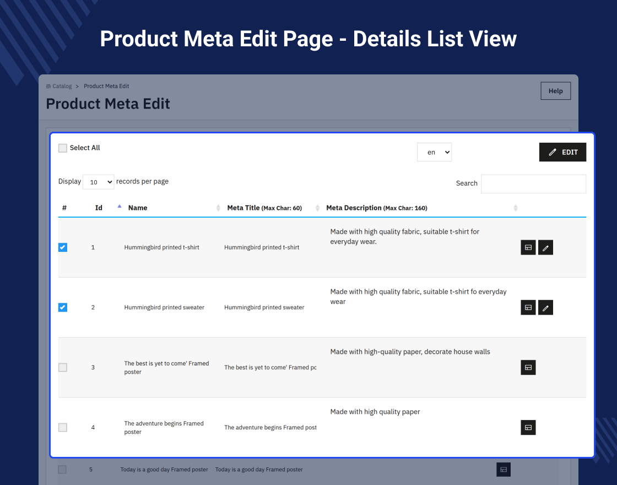Click name 'The adventure begins Framed poster'

tap(164, 428)
